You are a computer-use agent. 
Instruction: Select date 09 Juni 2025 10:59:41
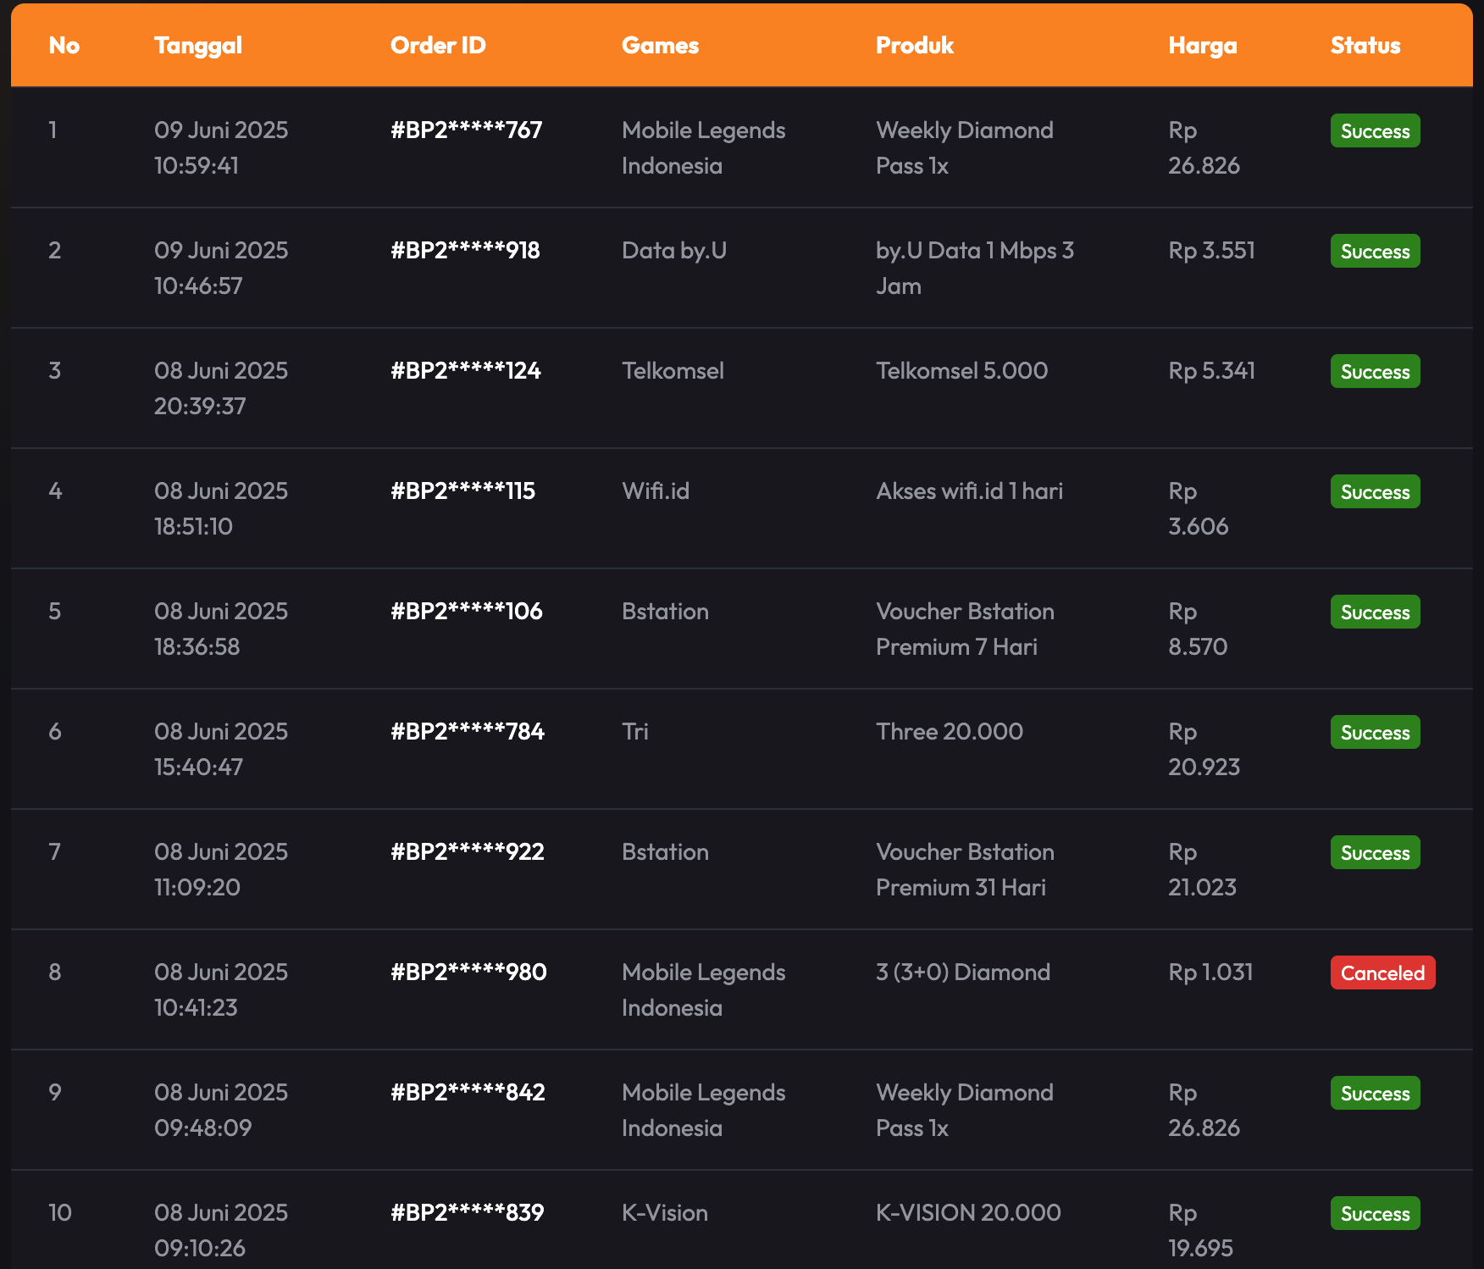(x=221, y=148)
